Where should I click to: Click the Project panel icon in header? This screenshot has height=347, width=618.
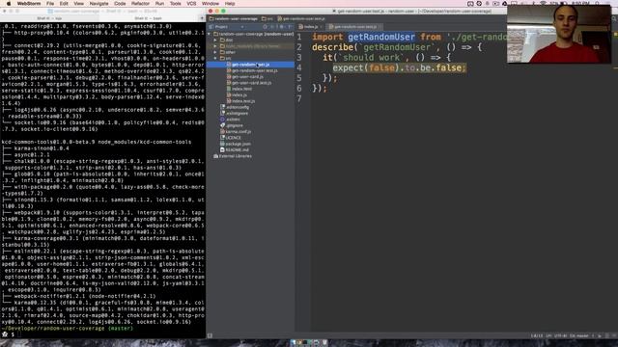pos(211,27)
